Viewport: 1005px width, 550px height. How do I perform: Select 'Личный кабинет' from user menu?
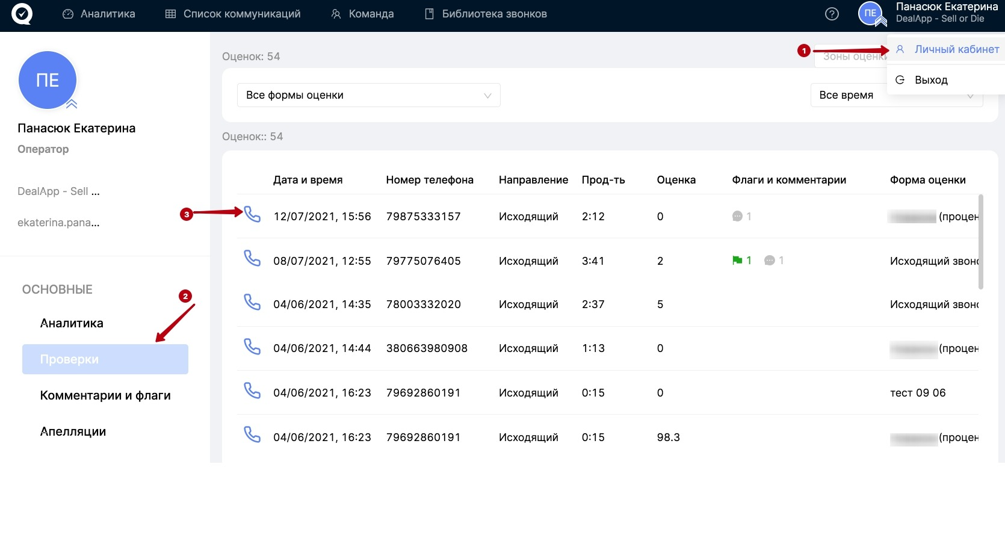coord(956,49)
